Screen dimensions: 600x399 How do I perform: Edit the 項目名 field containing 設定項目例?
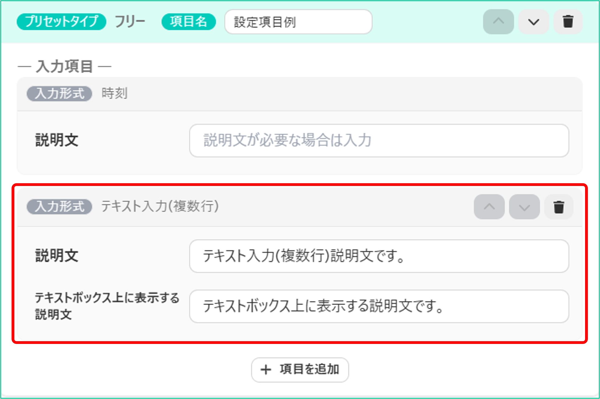pyautogui.click(x=298, y=22)
